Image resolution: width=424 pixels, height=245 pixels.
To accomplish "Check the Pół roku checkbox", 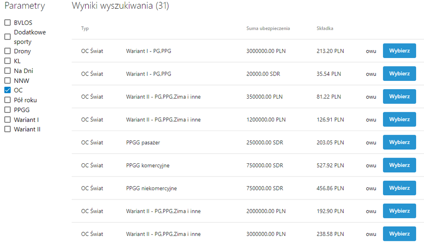I will point(7,100).
